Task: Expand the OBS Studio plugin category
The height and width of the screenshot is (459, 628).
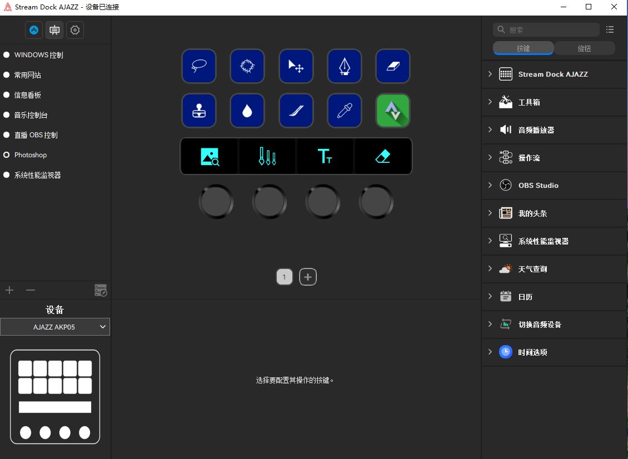Action: [554, 186]
